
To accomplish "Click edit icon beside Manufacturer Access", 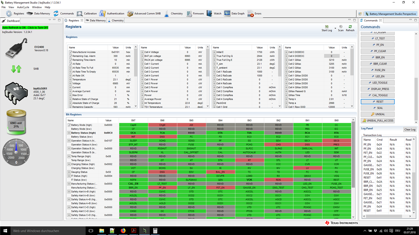I will pos(70,52).
